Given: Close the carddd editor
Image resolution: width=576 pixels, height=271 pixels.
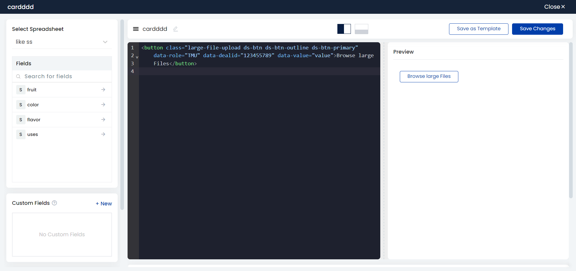Looking at the screenshot, I should 554,7.
